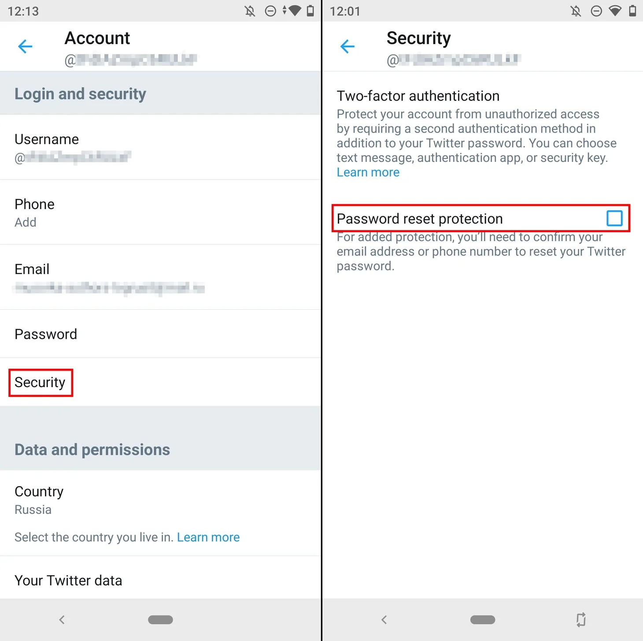This screenshot has width=643, height=641.
Task: Open the Security settings item
Action: click(x=40, y=382)
